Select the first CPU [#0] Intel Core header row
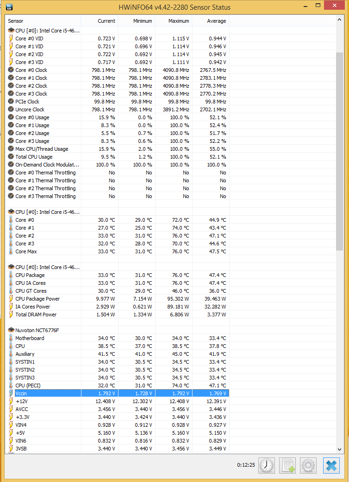 click(117, 31)
